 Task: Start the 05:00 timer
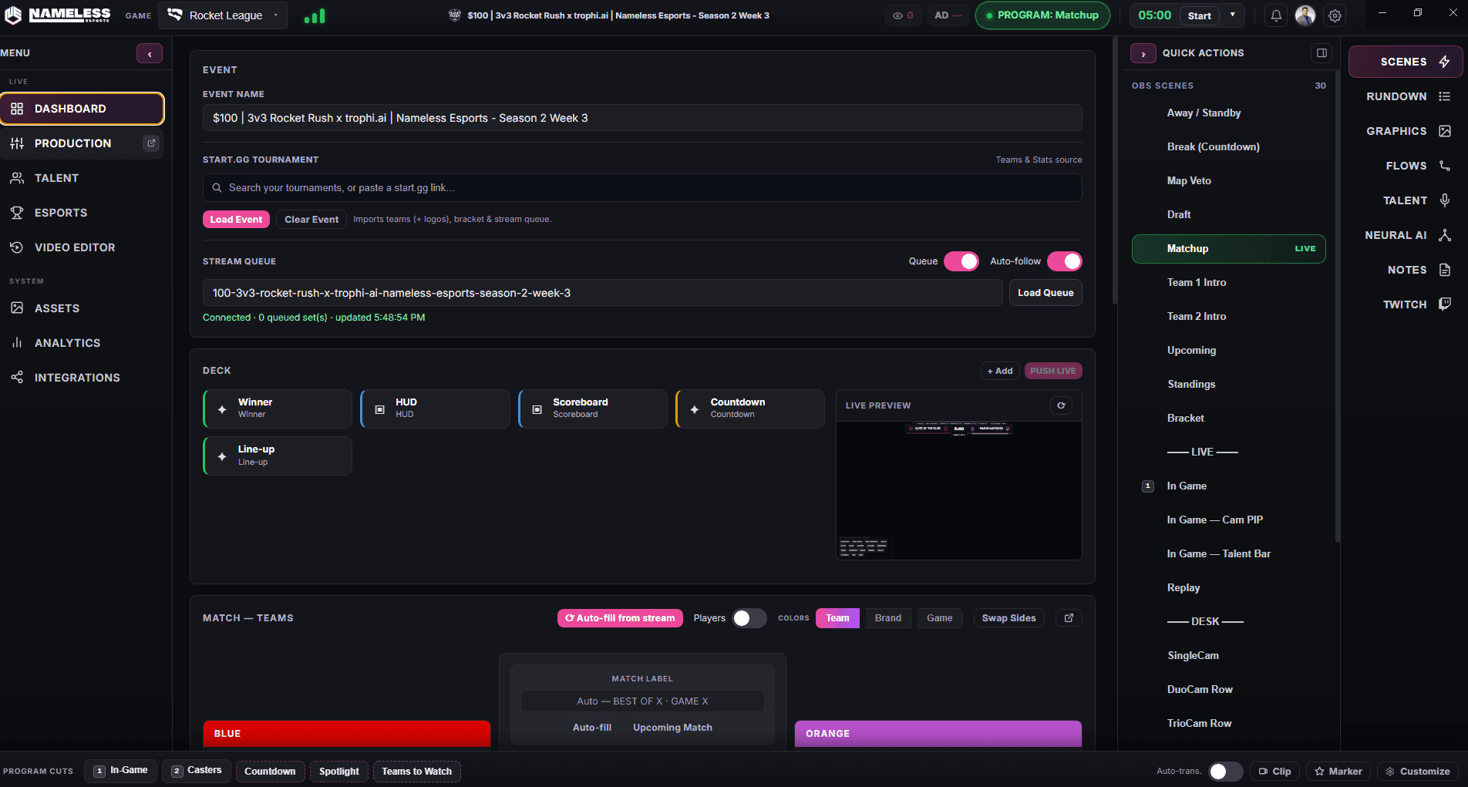1199,15
